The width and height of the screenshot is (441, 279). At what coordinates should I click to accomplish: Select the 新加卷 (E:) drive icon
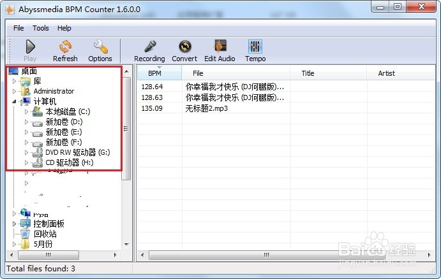(x=38, y=133)
